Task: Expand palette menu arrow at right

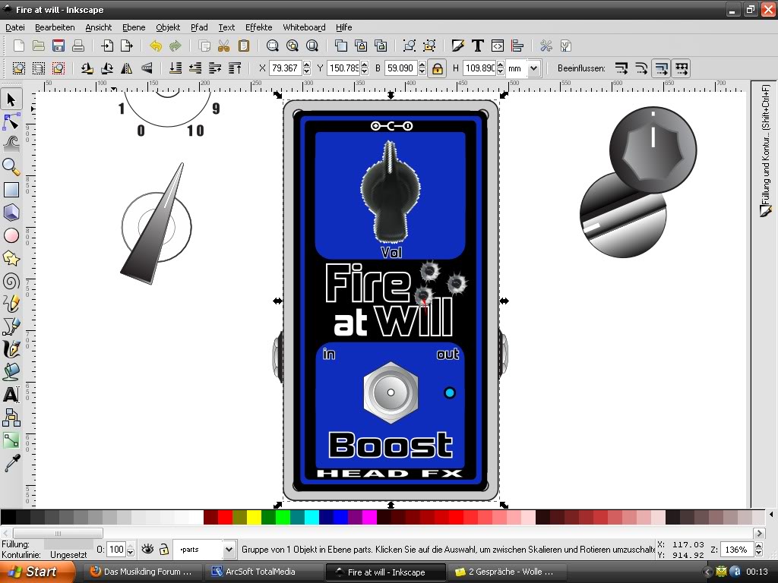Action: coord(771,515)
